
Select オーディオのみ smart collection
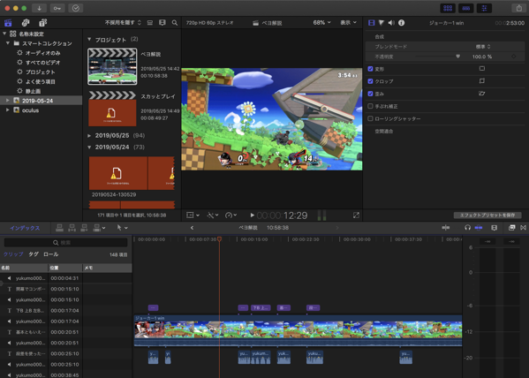tap(43, 53)
